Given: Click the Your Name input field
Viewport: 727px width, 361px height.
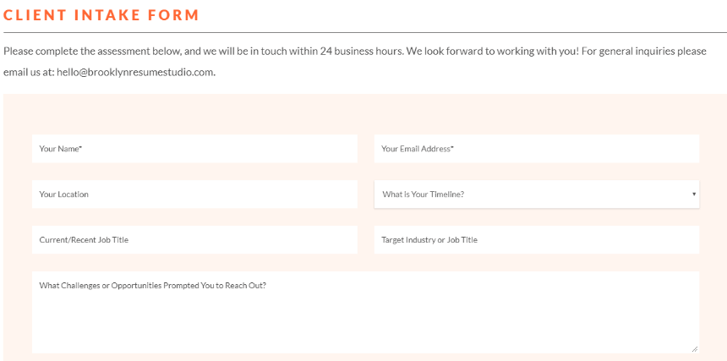Looking at the screenshot, I should coord(194,149).
